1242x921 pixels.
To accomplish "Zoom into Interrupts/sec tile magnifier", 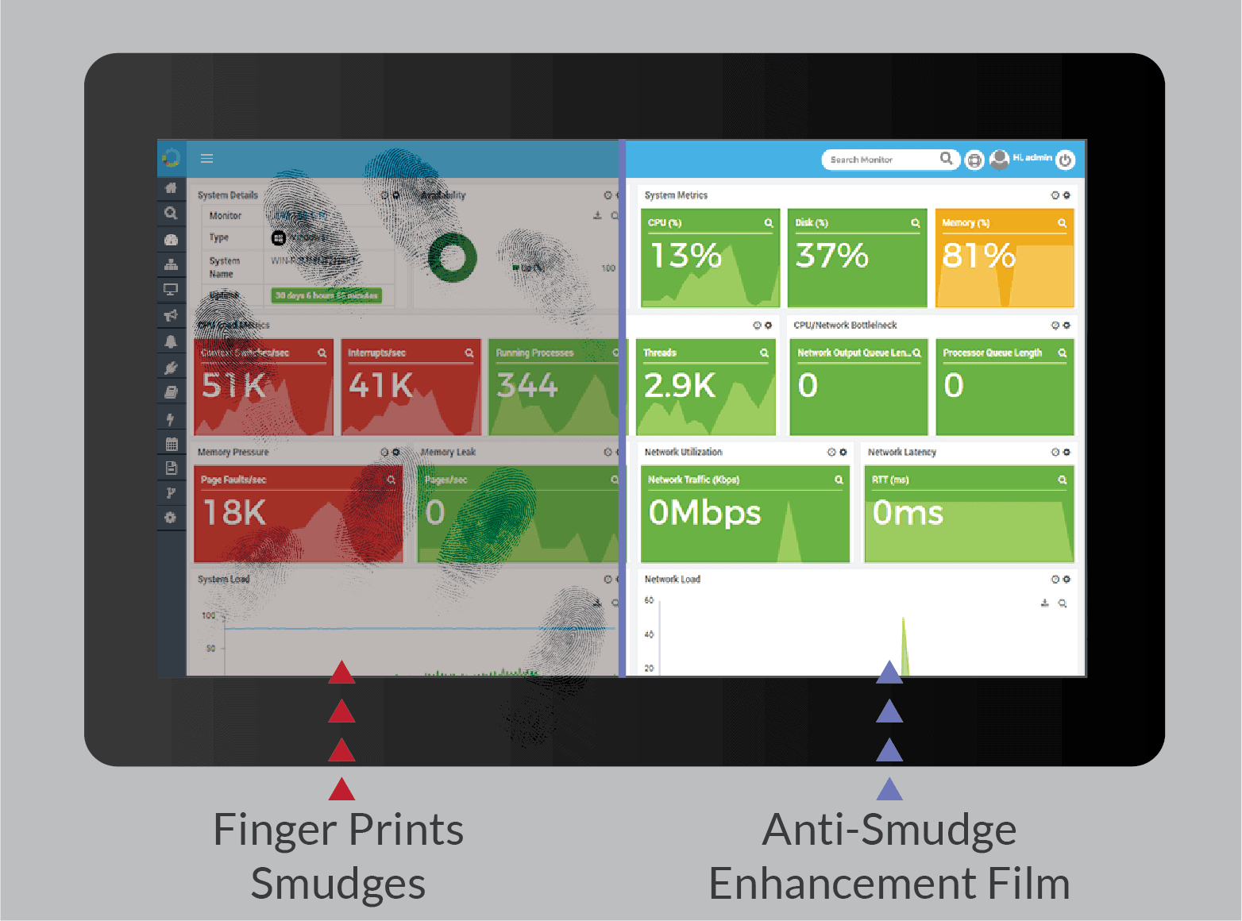I will pos(469,353).
